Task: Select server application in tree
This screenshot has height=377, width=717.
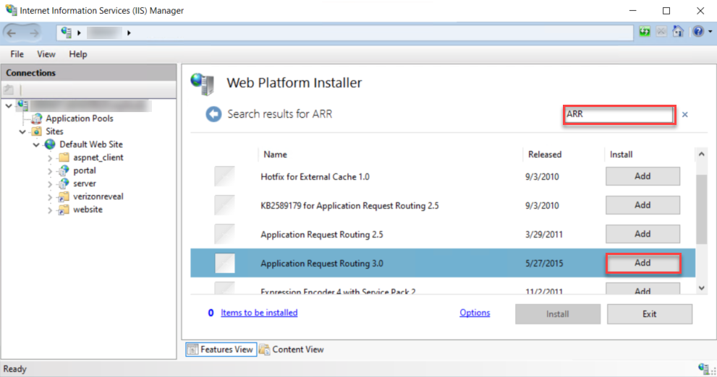Action: pyautogui.click(x=85, y=183)
